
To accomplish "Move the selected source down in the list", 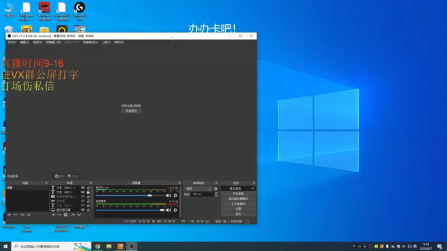I will (x=79, y=215).
